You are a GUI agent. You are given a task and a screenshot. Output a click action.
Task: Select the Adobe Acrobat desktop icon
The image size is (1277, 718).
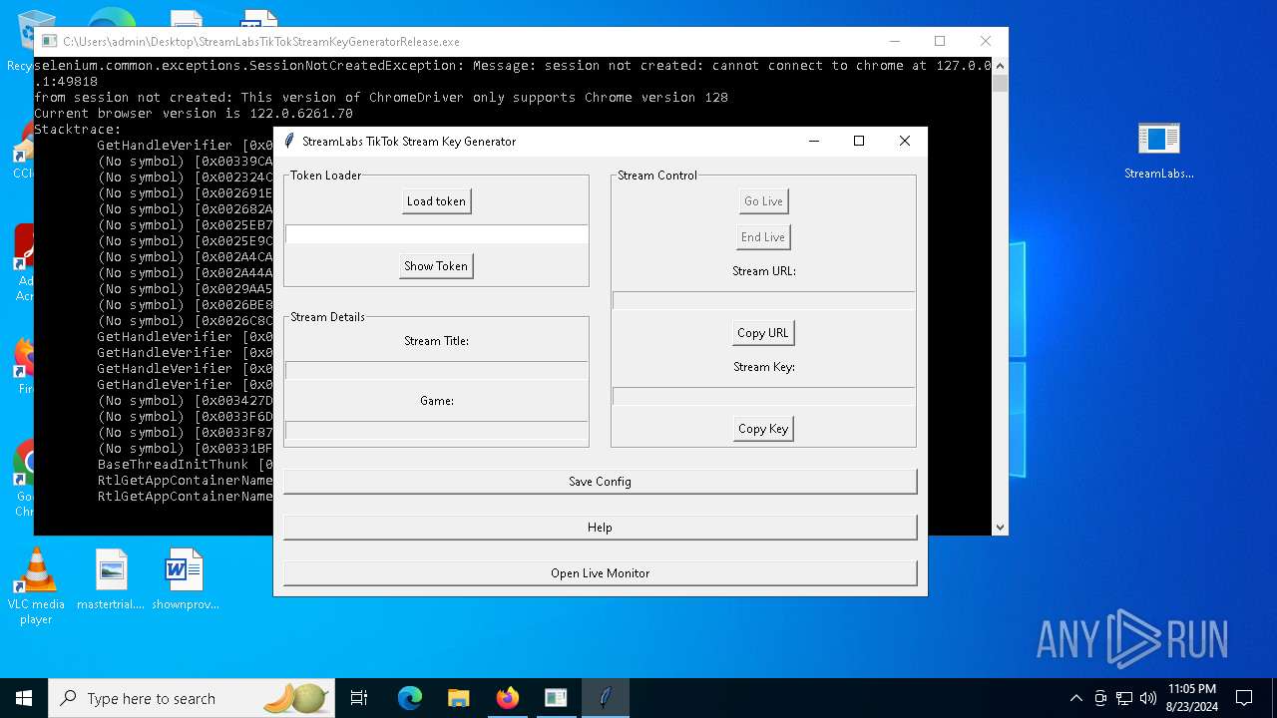[x=24, y=262]
